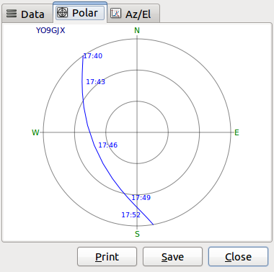Screen dimensions: 274x272
Task: Select the Polar tab
Action: pos(80,13)
